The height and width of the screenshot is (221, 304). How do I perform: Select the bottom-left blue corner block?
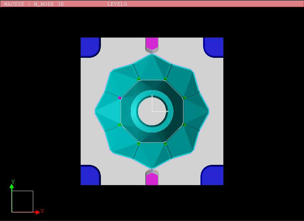click(x=91, y=175)
